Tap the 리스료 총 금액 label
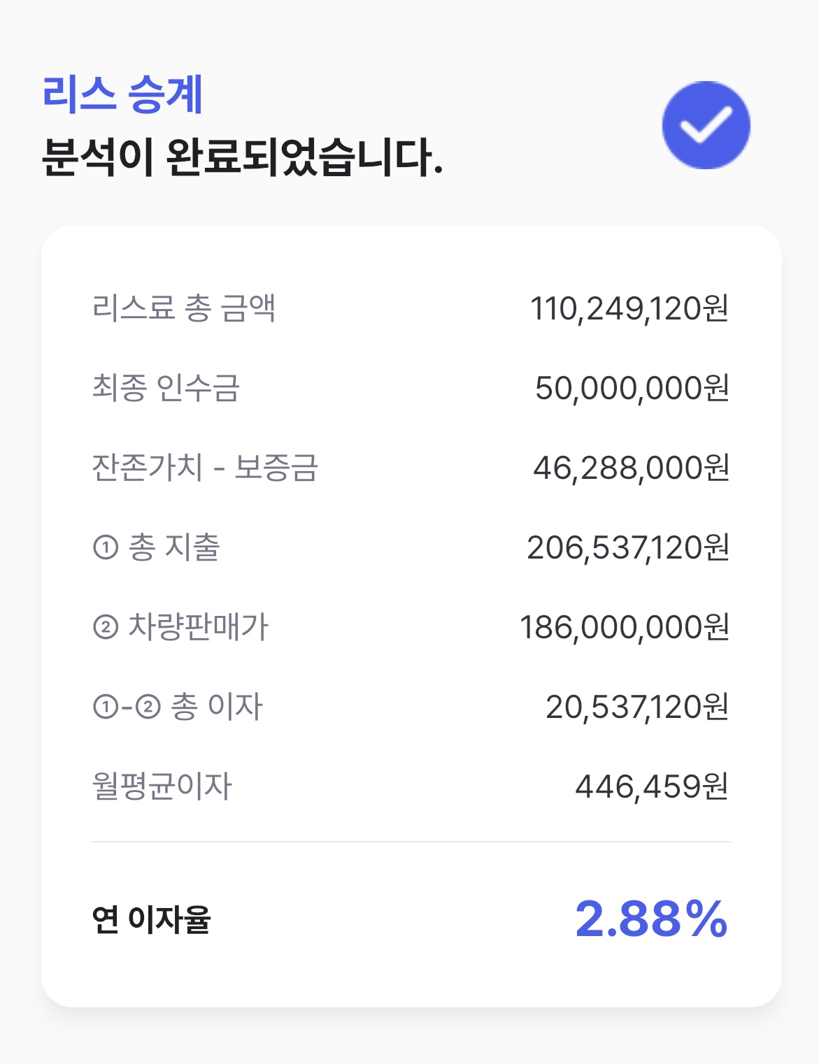819x1064 pixels. (x=184, y=308)
